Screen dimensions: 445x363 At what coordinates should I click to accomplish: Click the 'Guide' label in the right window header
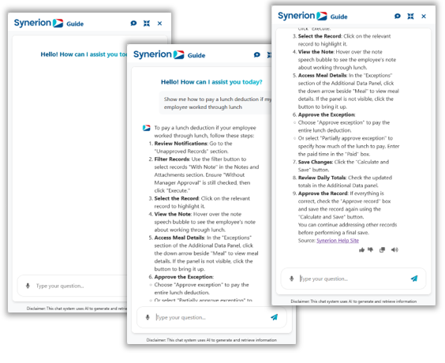point(338,17)
